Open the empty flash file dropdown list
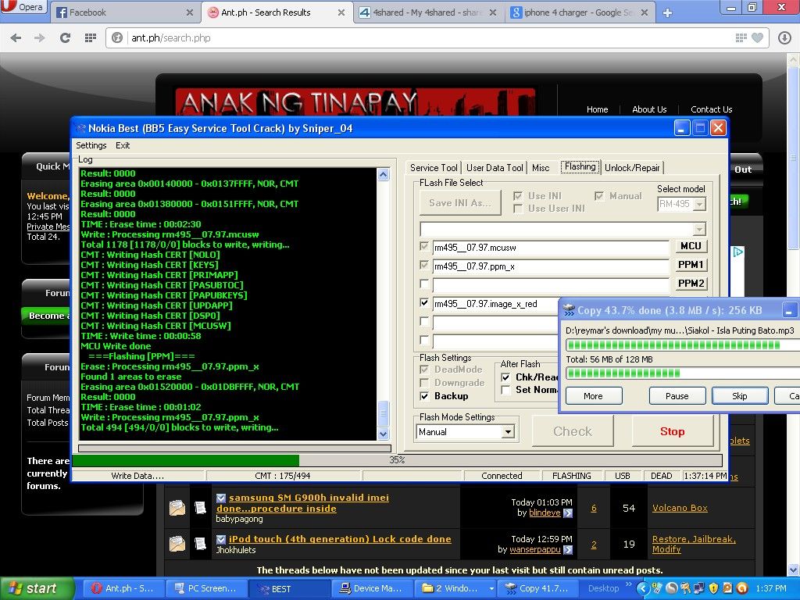 tap(698, 229)
